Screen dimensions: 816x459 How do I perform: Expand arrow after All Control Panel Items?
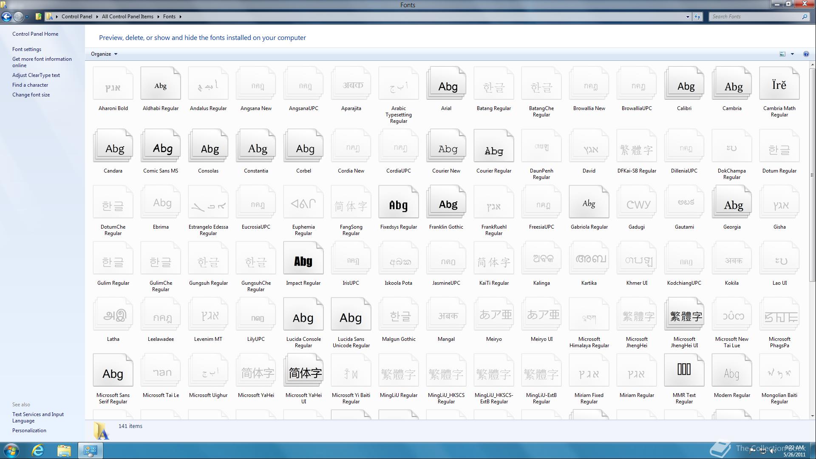click(159, 17)
